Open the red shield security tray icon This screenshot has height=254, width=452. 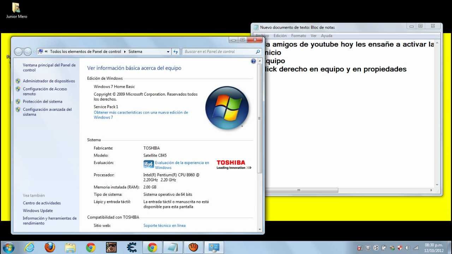pyautogui.click(x=400, y=248)
